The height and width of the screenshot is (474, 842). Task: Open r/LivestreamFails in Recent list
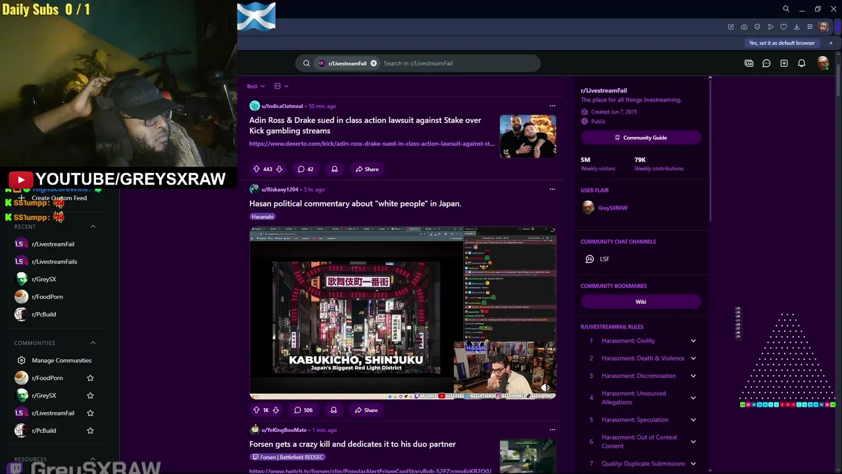55,261
